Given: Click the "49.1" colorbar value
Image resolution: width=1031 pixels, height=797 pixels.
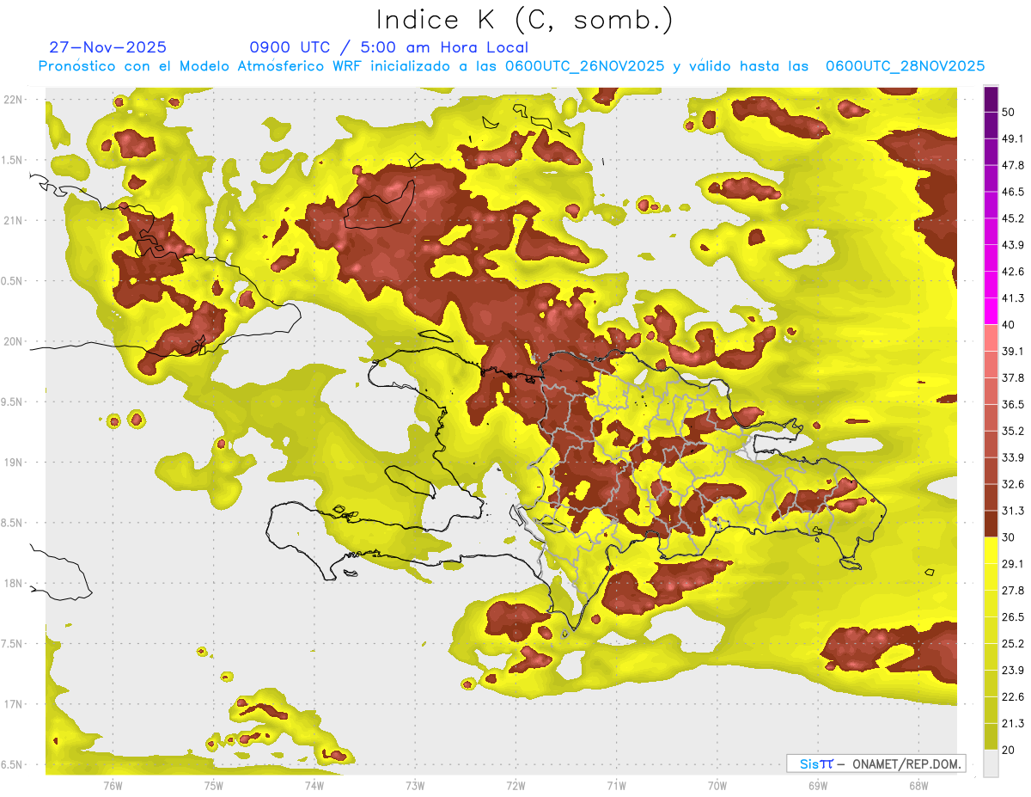Looking at the screenshot, I should tap(1013, 138).
